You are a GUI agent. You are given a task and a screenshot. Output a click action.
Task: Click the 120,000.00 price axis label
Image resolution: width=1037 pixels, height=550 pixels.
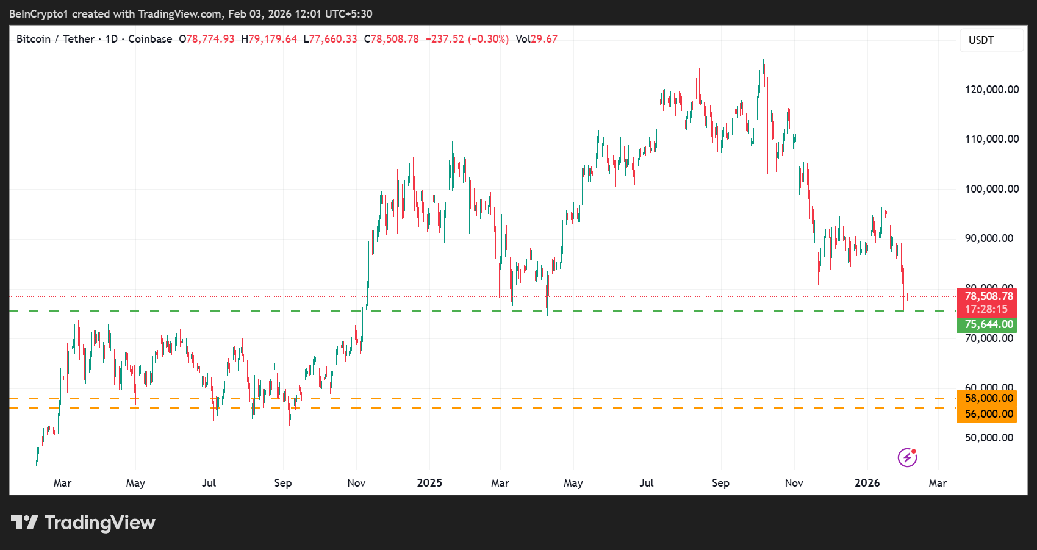pos(991,90)
